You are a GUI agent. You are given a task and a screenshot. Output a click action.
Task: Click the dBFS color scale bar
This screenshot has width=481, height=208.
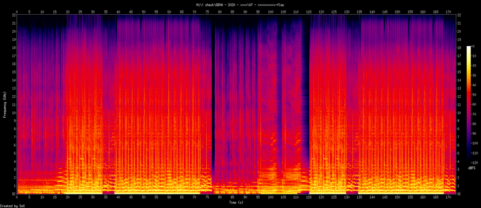pyautogui.click(x=468, y=105)
